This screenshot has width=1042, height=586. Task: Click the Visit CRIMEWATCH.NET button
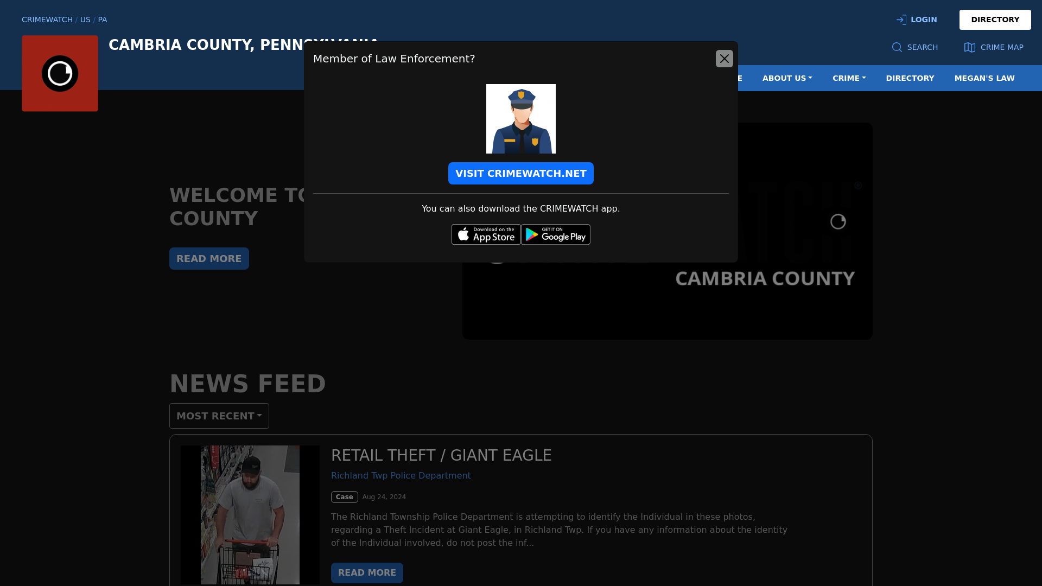[x=520, y=174]
